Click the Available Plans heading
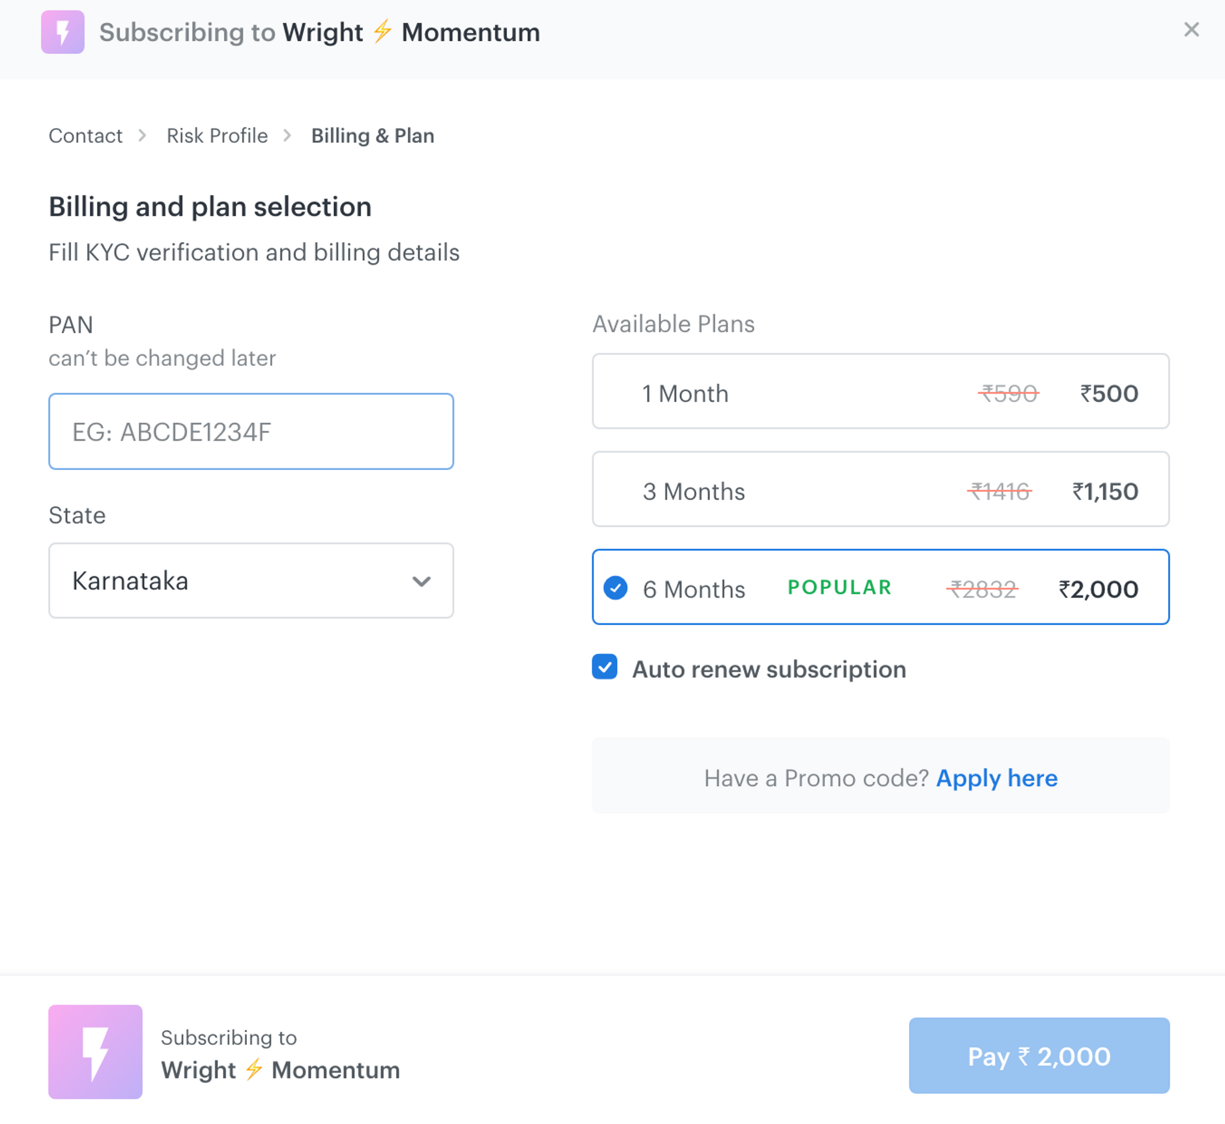 pos(673,324)
